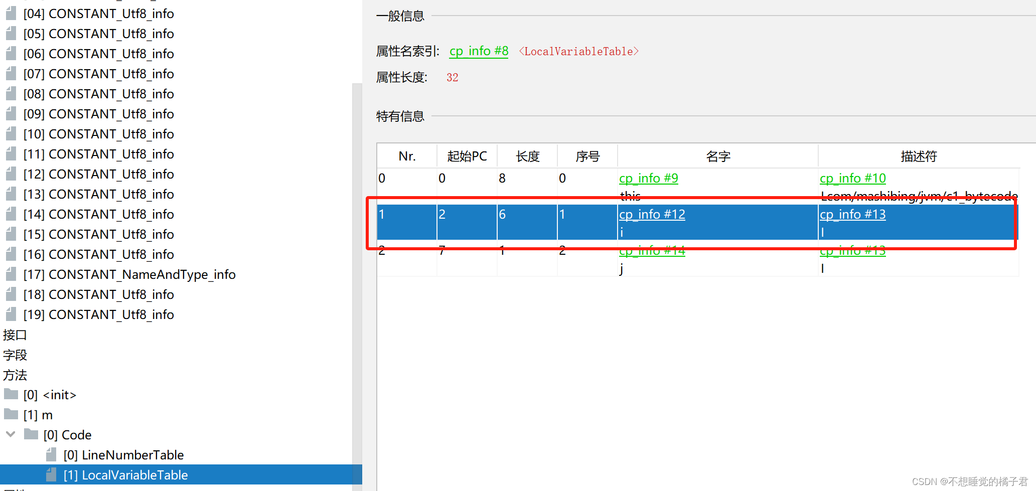Click file icon of [13] CONSTANT_Utf8_info

tap(11, 194)
